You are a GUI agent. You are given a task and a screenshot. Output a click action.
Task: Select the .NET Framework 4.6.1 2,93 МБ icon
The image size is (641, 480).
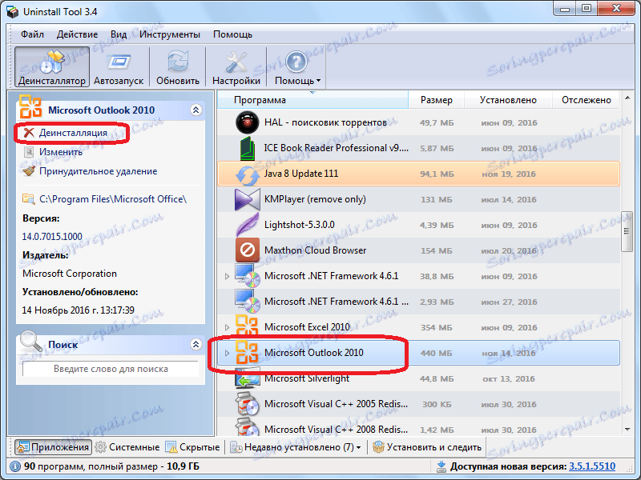coord(247,302)
